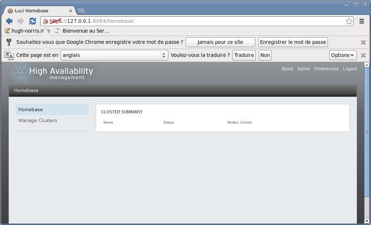
Task: Click Enregistrer le mot de passe
Action: [x=293, y=42]
